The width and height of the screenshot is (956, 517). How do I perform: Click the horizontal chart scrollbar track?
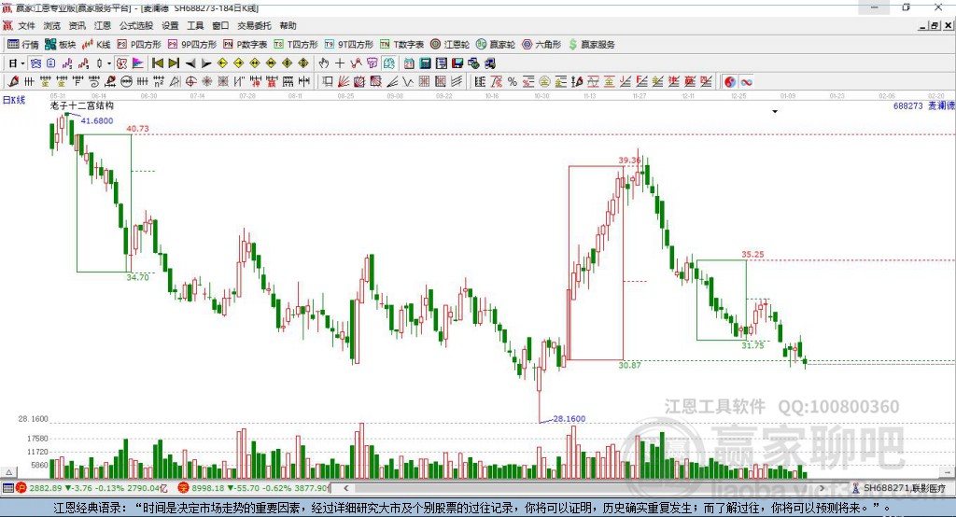tap(584, 488)
